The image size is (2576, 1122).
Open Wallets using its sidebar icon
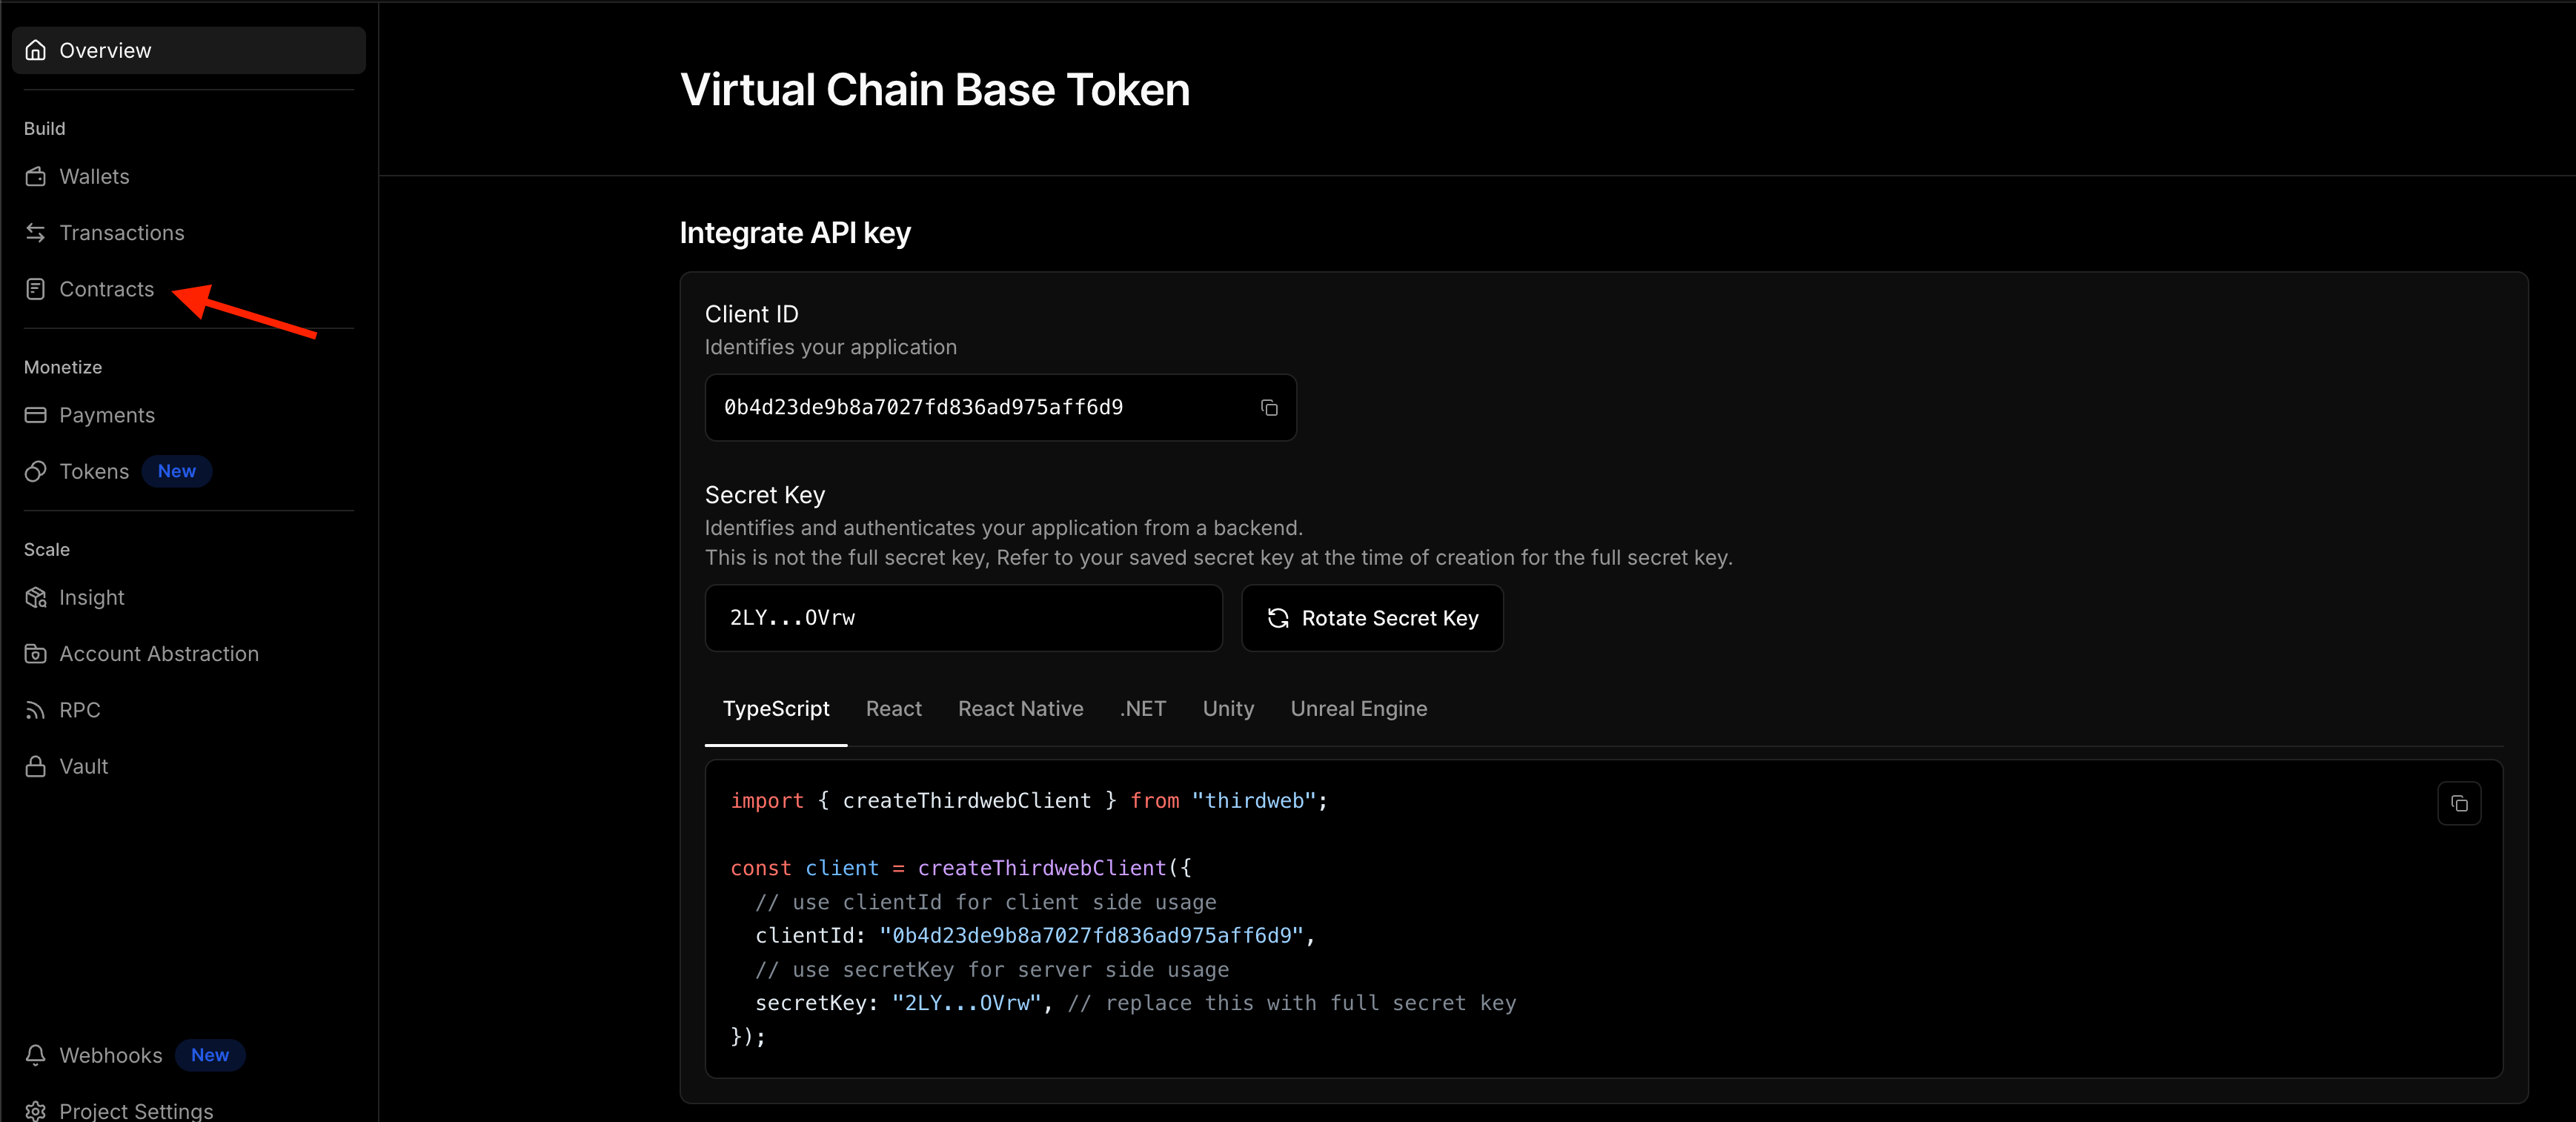(36, 176)
